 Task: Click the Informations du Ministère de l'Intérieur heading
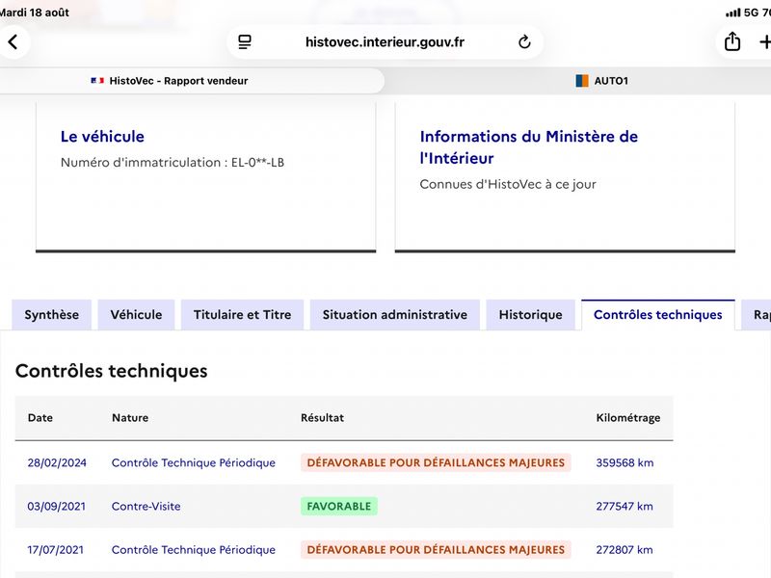[x=528, y=147]
